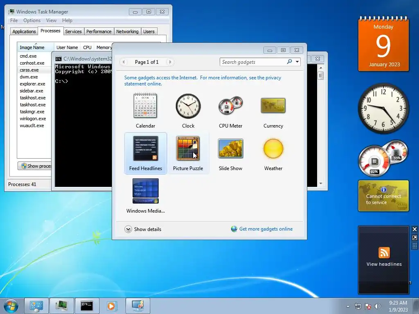The image size is (419, 314).
Task: Switch to the Users tab
Action: pos(149,31)
